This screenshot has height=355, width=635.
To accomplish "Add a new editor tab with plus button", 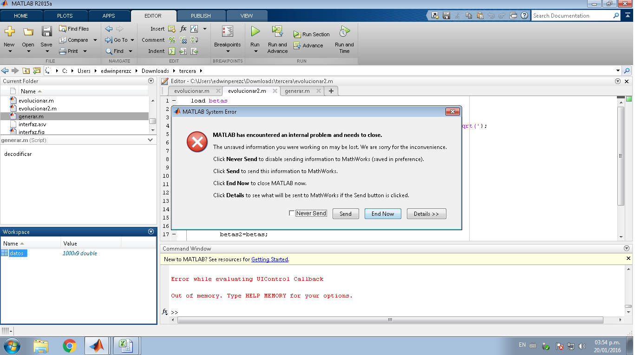I will tap(331, 91).
